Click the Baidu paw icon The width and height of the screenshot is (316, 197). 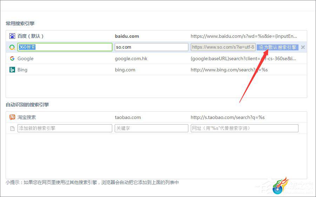(12, 36)
